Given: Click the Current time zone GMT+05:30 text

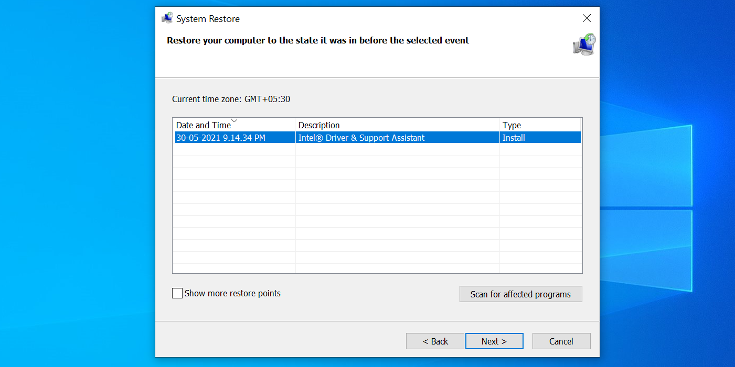Looking at the screenshot, I should 231,99.
